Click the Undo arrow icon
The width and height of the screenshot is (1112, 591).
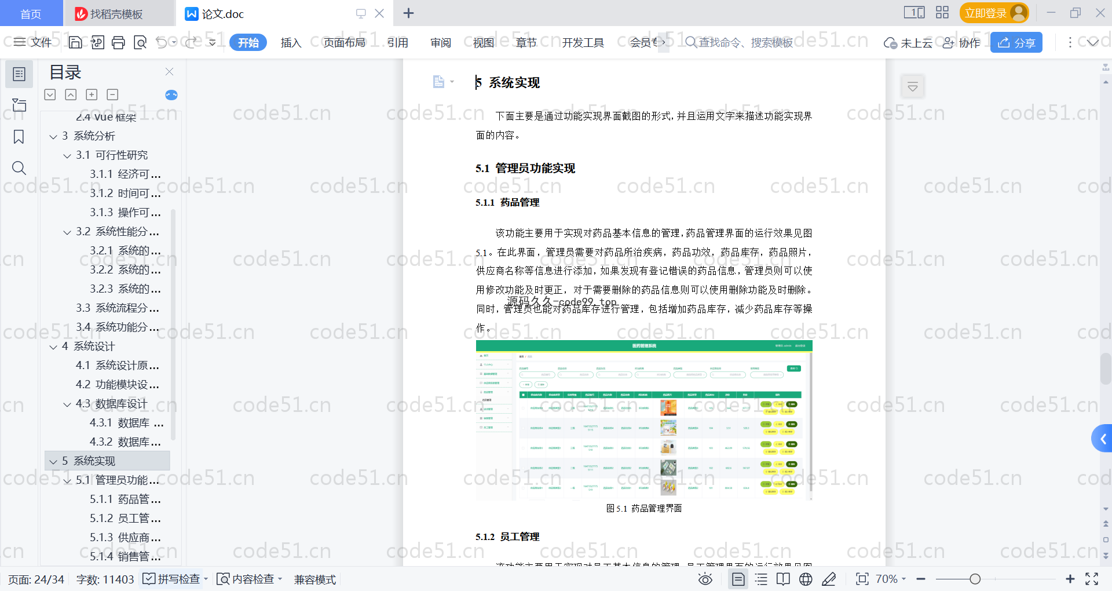[x=162, y=42]
